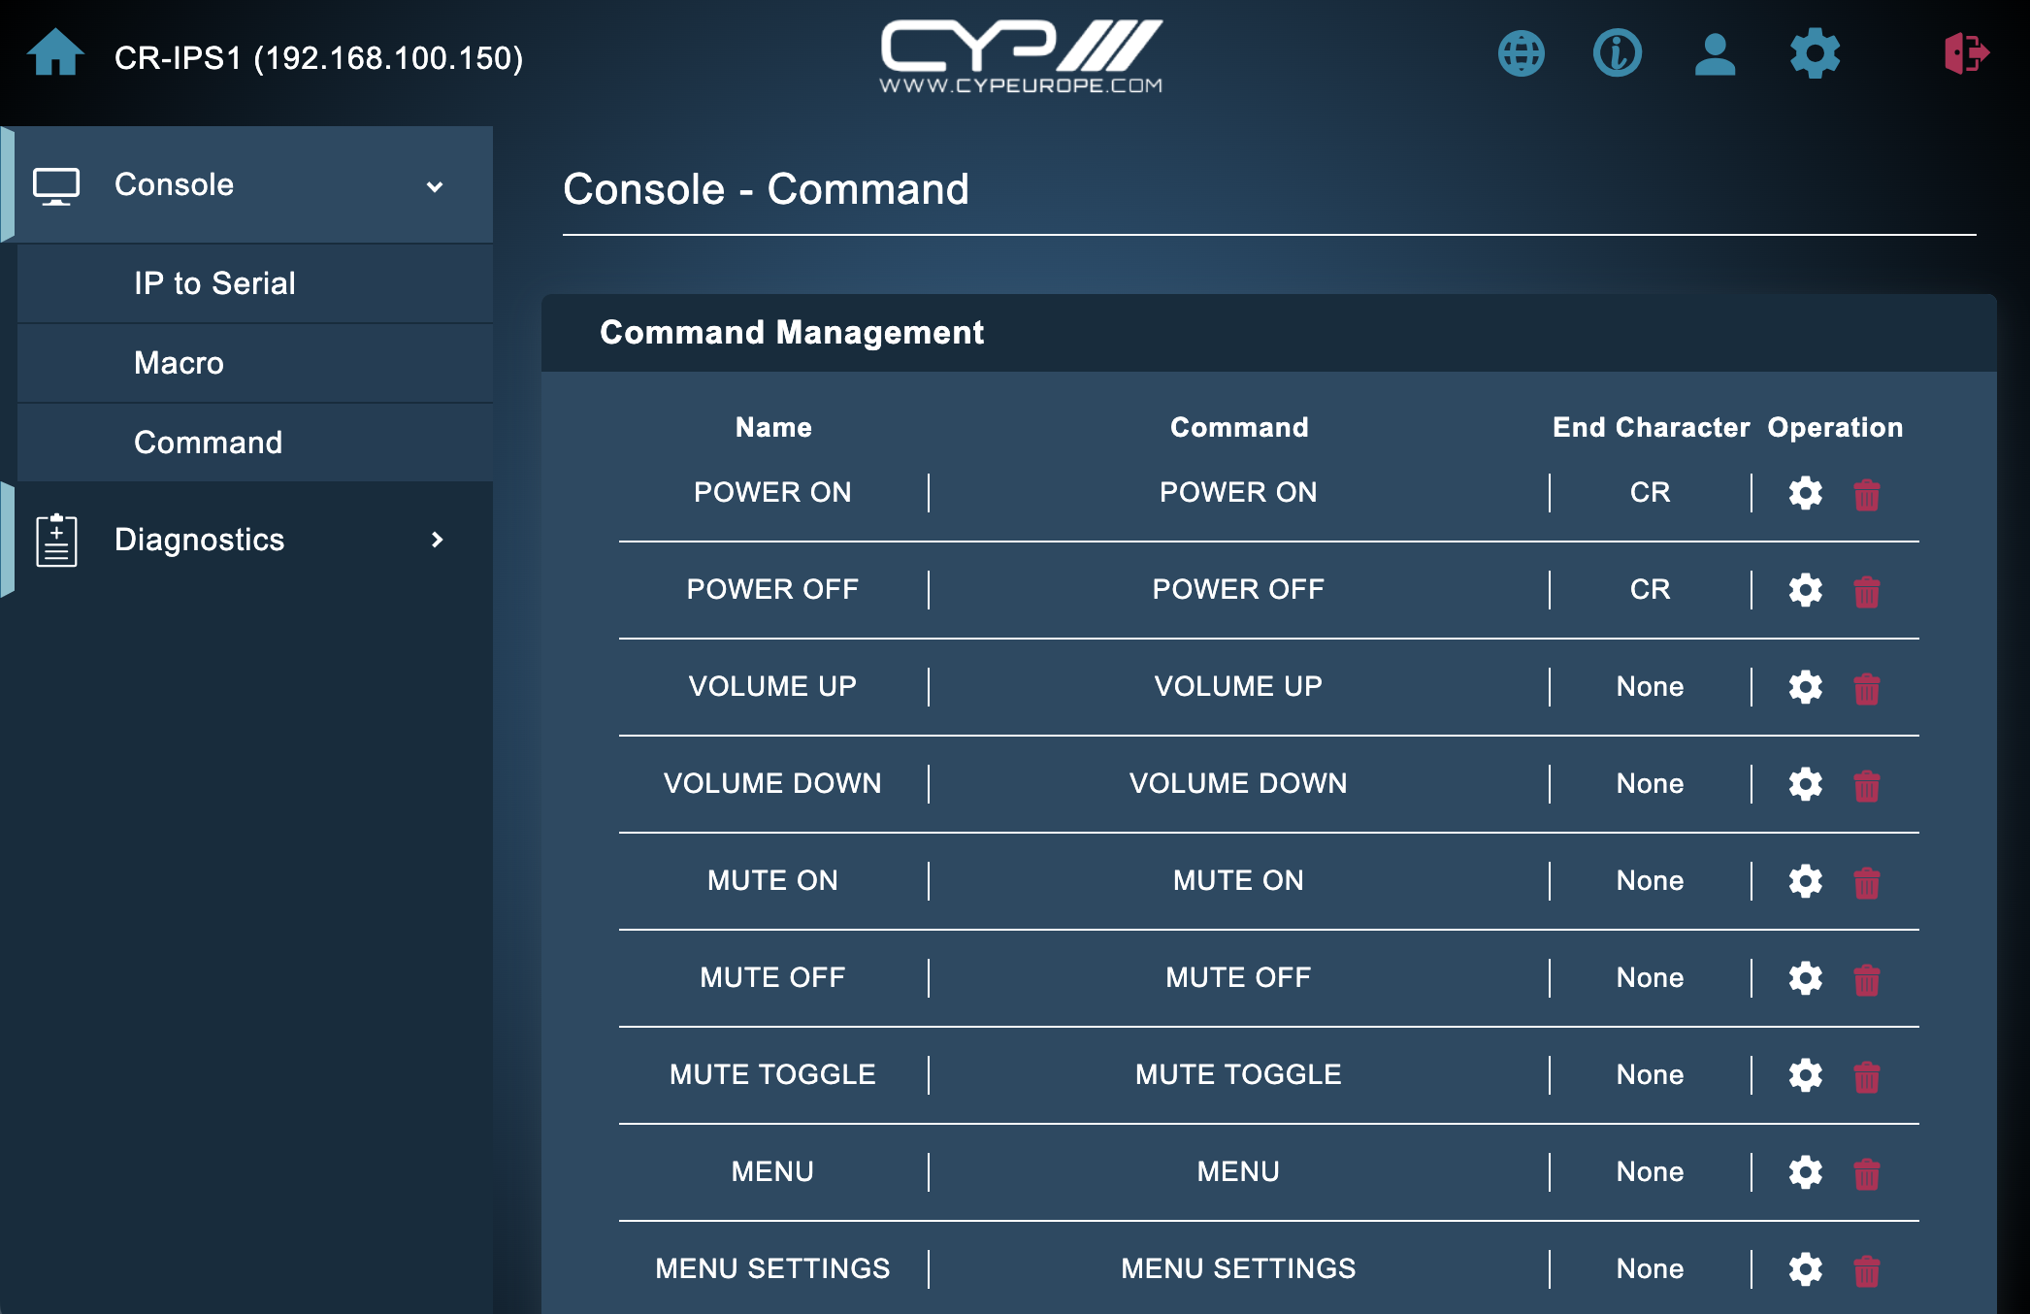This screenshot has height=1314, width=2030.
Task: Open the IP to Serial page
Action: pyautogui.click(x=214, y=283)
